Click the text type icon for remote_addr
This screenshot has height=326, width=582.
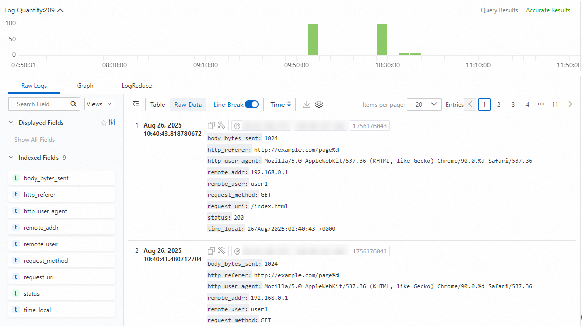pos(16,227)
